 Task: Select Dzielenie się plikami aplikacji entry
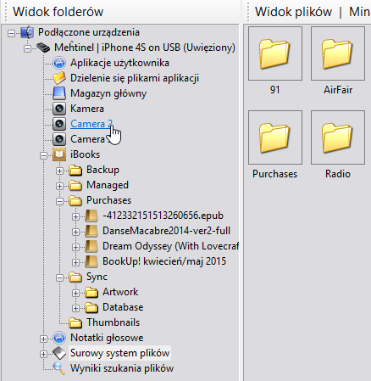(x=135, y=78)
